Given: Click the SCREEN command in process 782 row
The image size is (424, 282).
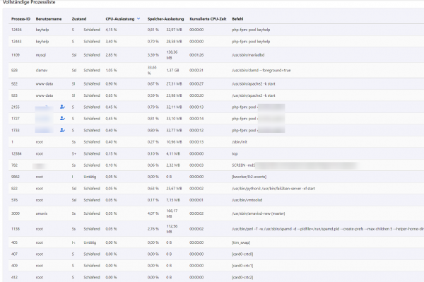Looking at the screenshot, I should pyautogui.click(x=243, y=165).
